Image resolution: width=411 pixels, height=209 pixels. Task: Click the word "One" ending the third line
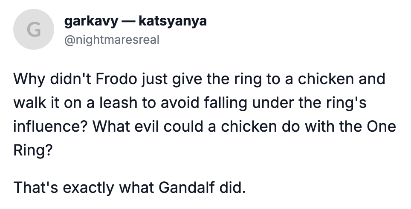(x=383, y=127)
